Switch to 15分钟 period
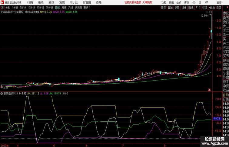Image resolution: width=229 pixels, height=147 pixels. (x=31, y=8)
